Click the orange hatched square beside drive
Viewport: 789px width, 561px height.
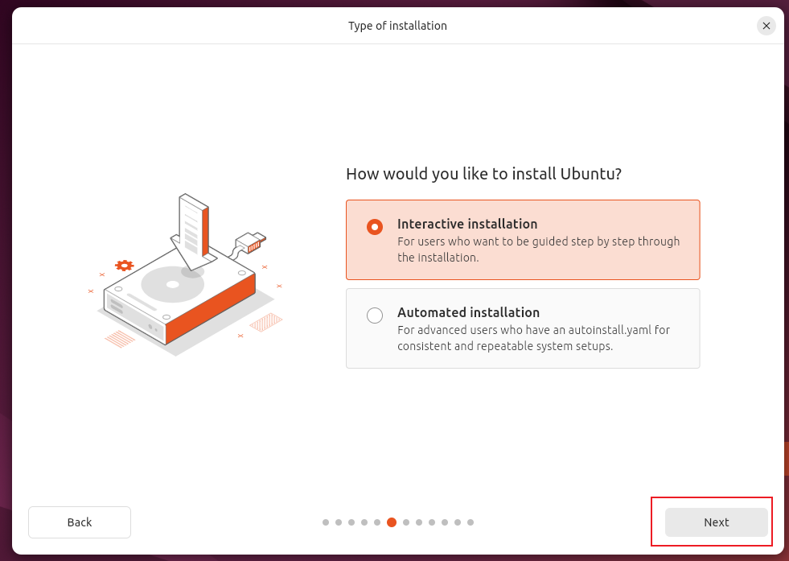click(x=265, y=323)
